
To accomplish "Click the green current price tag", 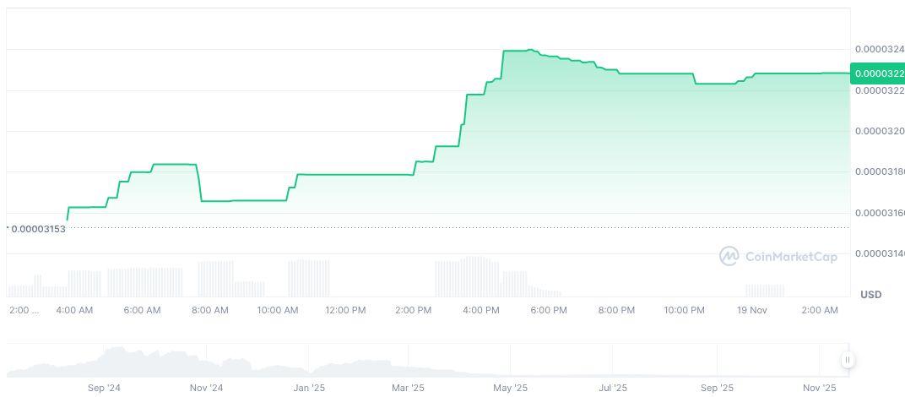I will coord(877,73).
